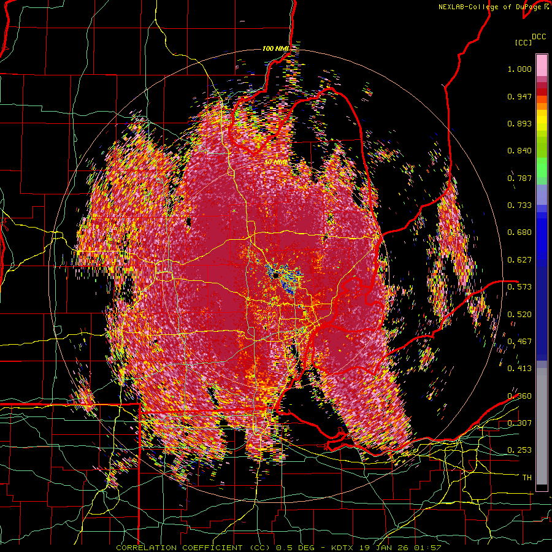
Task: Select the 0.413 legend value
Action: (519, 369)
